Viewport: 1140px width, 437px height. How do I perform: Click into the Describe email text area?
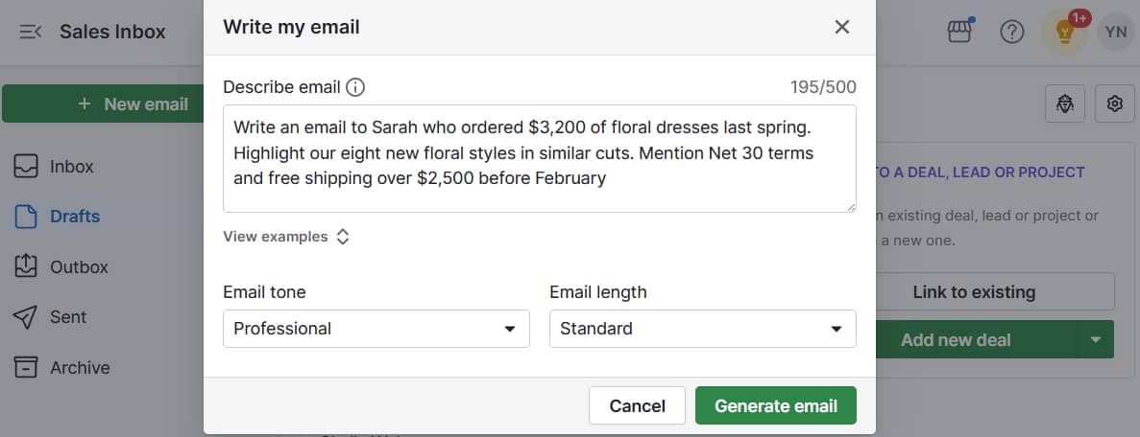(x=539, y=158)
